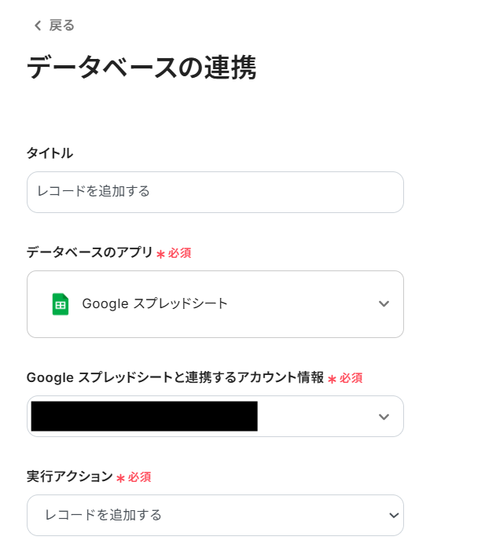Focus the タイトル input field
Image resolution: width=496 pixels, height=555 pixels.
coord(215,192)
